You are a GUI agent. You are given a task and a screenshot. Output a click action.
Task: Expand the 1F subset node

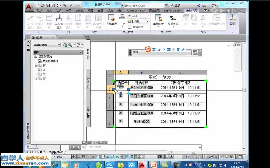36,65
